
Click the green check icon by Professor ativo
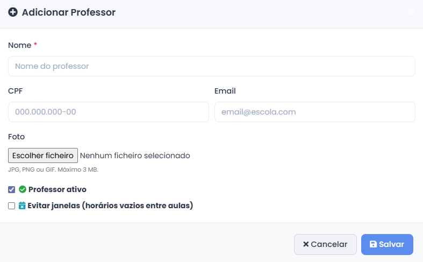pyautogui.click(x=23, y=189)
